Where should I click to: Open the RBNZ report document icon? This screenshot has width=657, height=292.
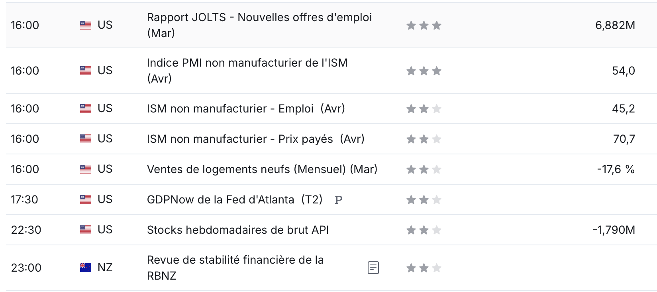tap(373, 268)
